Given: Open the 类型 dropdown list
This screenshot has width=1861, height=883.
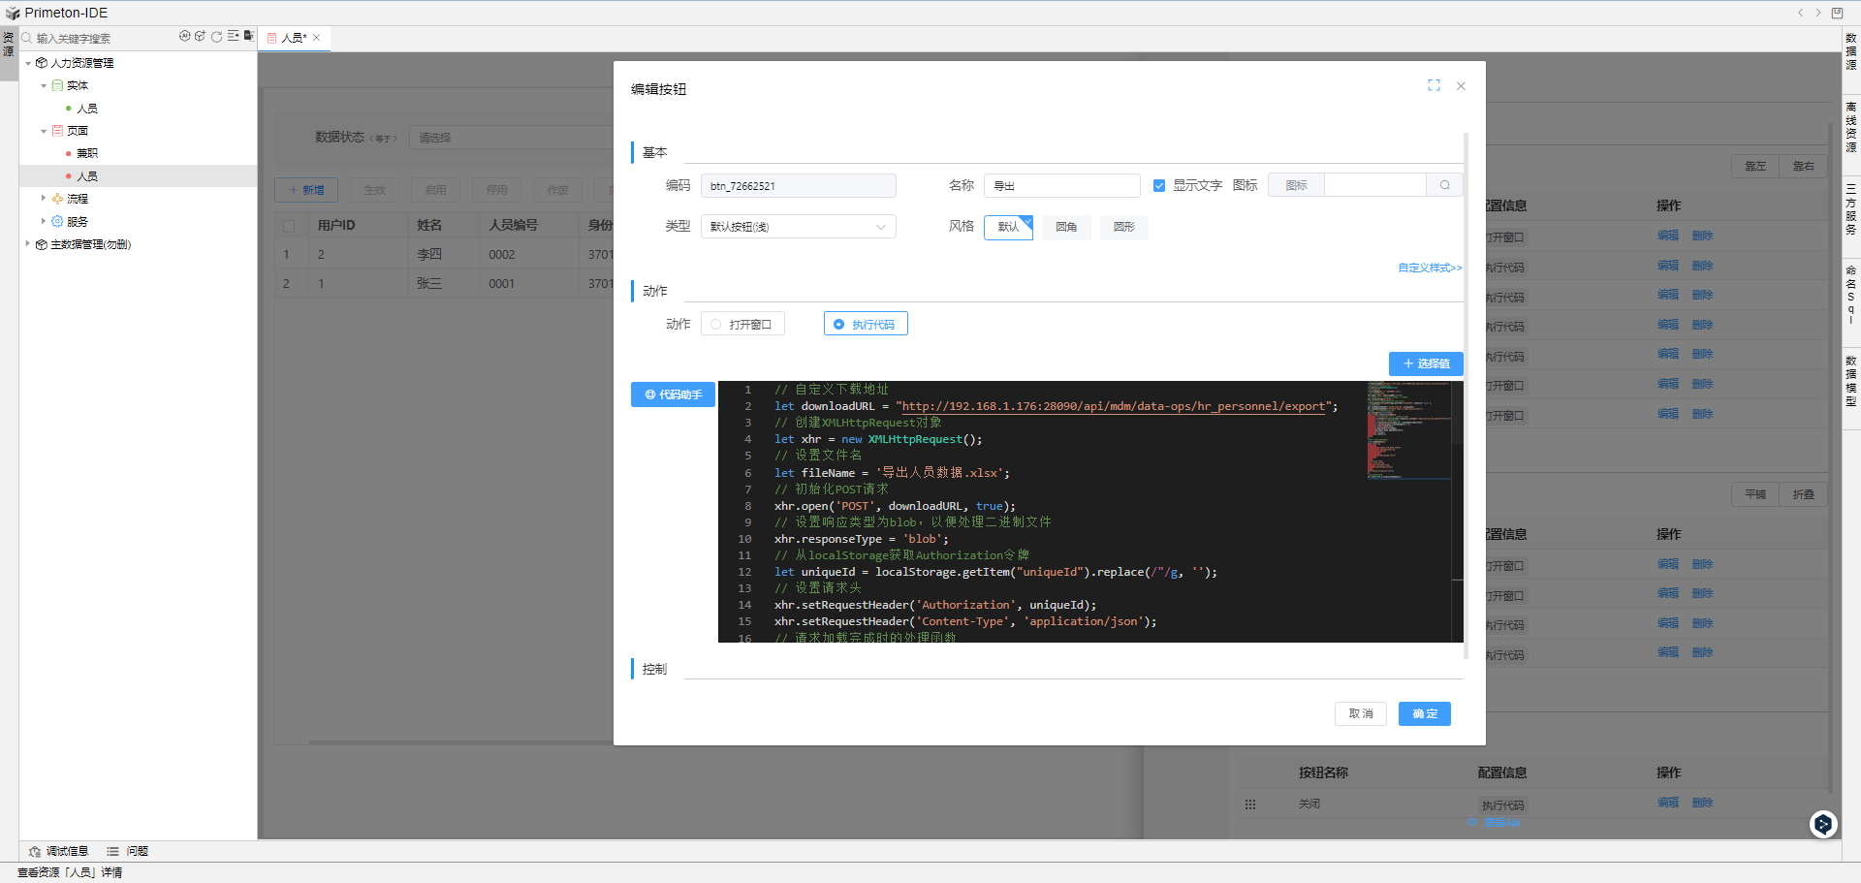Looking at the screenshot, I should [798, 227].
